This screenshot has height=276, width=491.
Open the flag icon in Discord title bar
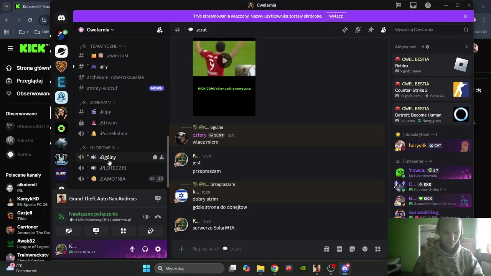pyautogui.click(x=399, y=5)
